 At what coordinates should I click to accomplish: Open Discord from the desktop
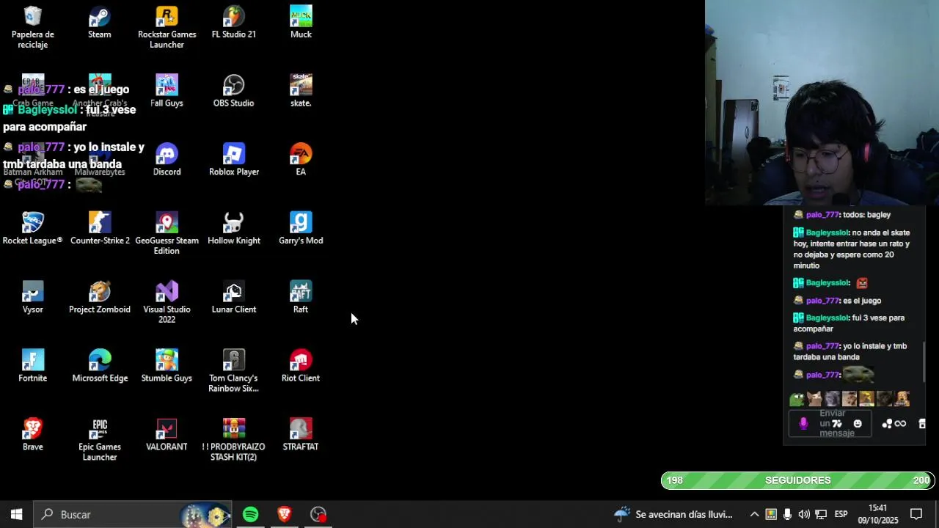[167, 160]
